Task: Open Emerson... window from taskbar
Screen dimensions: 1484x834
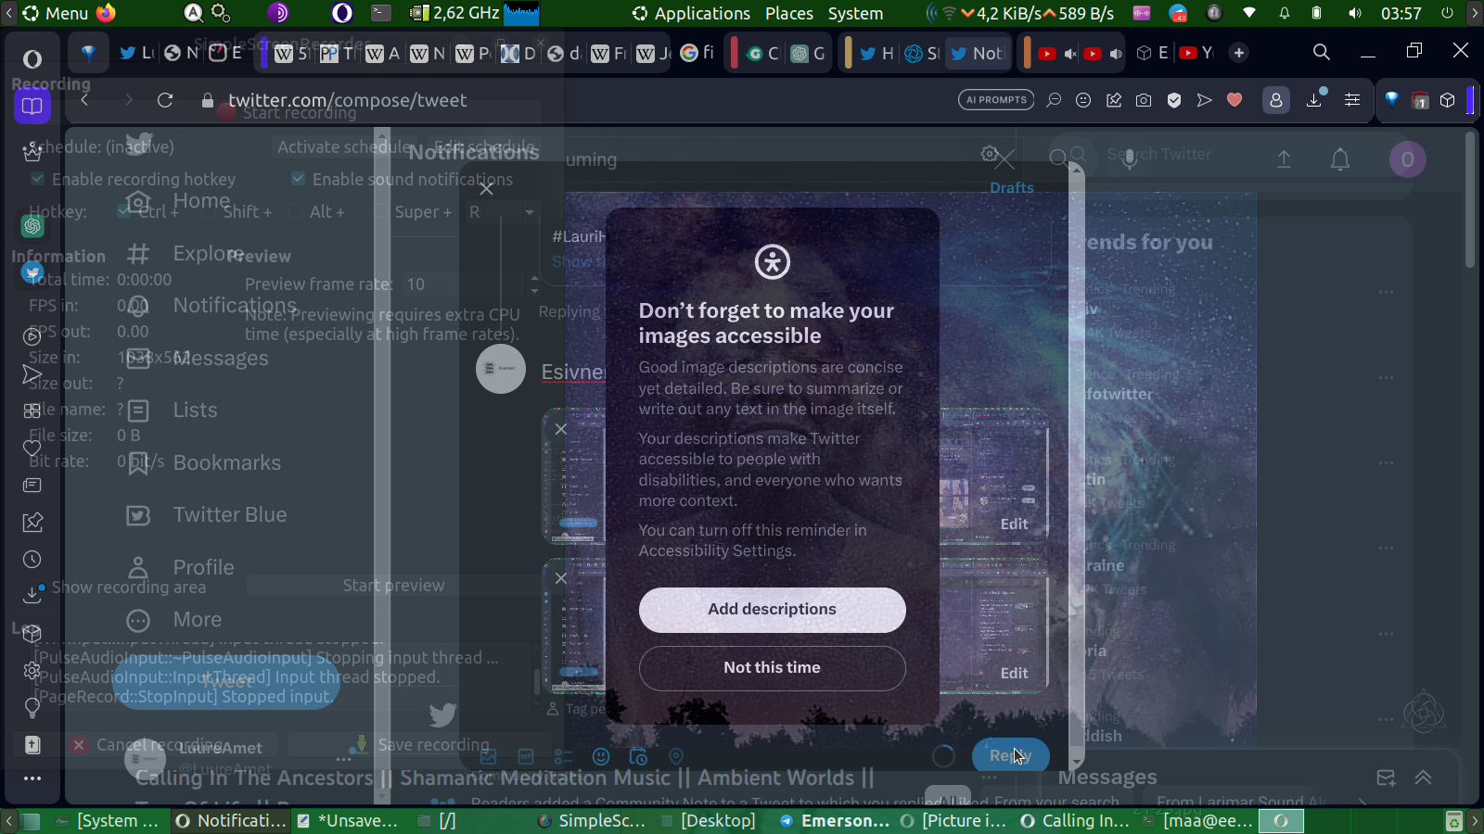Action: (835, 821)
